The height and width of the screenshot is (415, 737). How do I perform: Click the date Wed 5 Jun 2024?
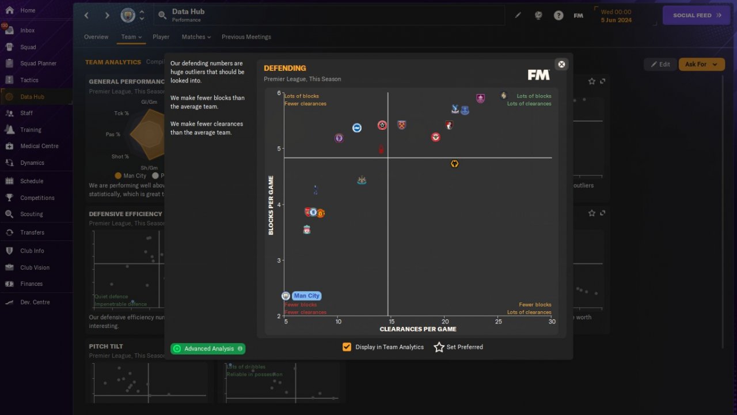point(616,16)
